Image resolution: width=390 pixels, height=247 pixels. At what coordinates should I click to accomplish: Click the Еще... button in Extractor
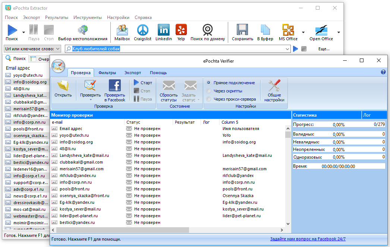pyautogui.click(x=324, y=49)
